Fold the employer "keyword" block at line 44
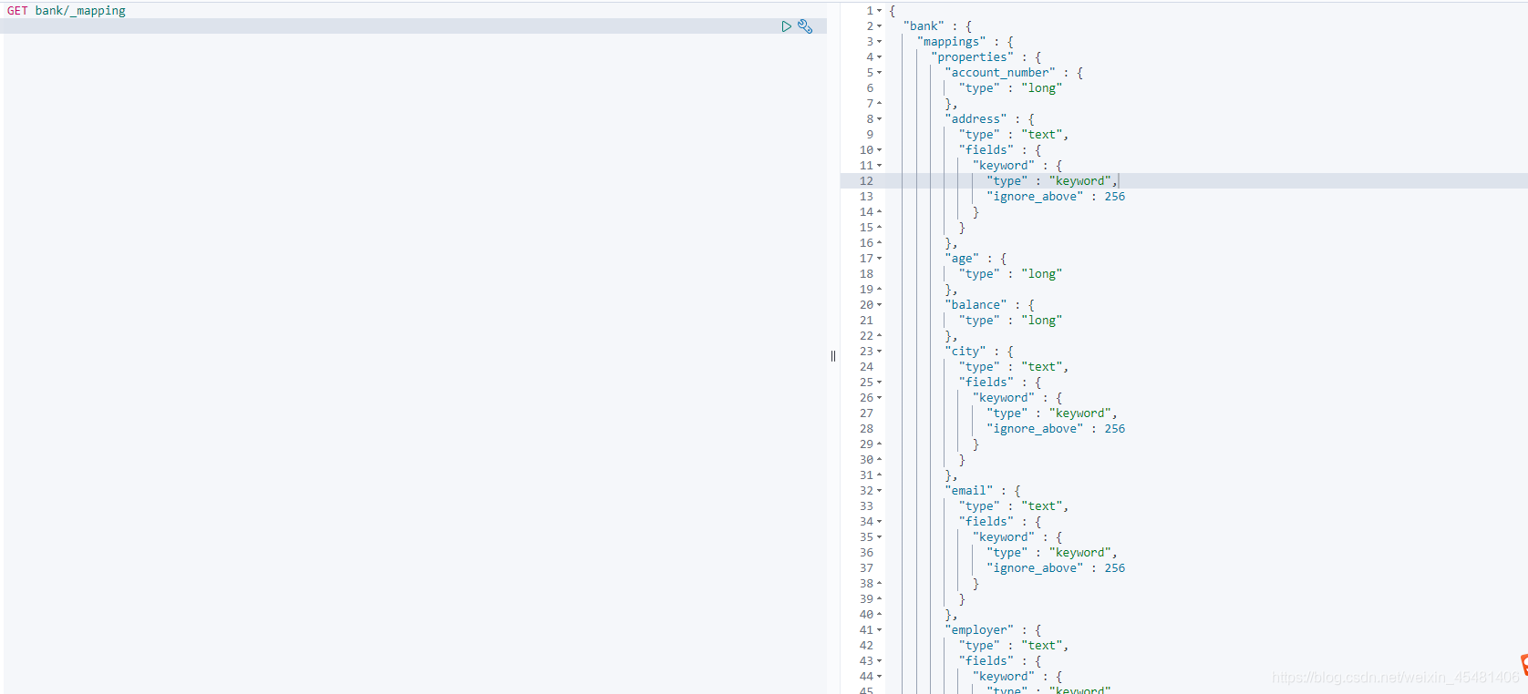The width and height of the screenshot is (1528, 694). tap(880, 677)
